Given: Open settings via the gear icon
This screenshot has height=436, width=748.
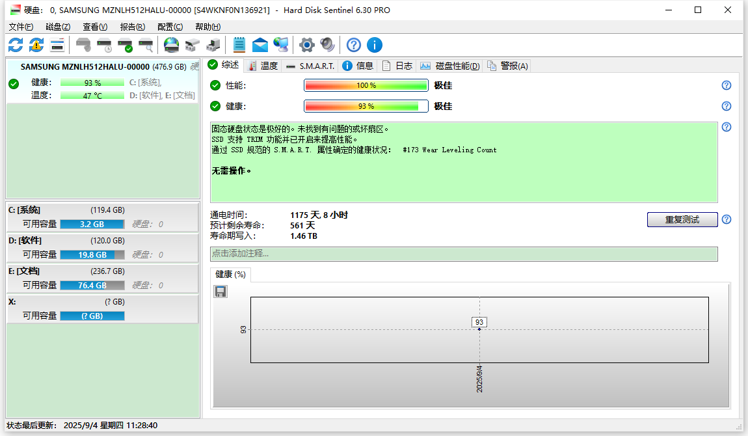Looking at the screenshot, I should 306,45.
